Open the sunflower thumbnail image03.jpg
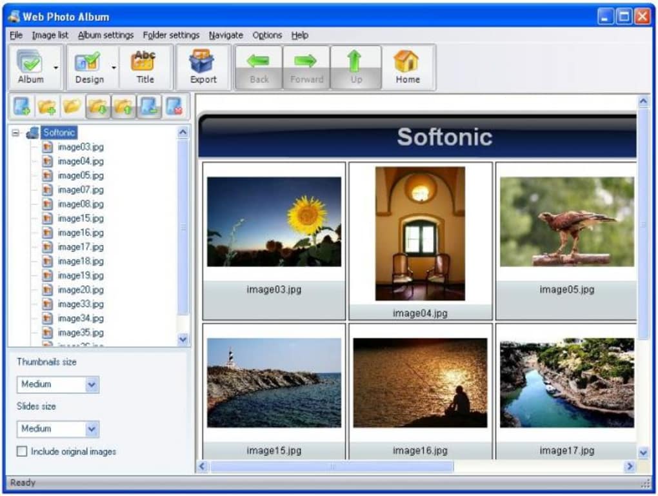The image size is (658, 496). 274,222
